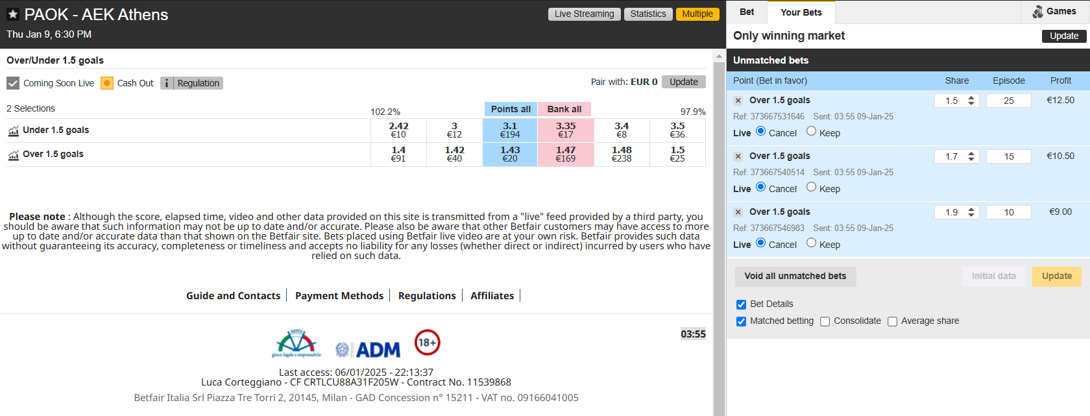1090x416 pixels.
Task: Click the 3.5 odds for Under 1.5 goals
Action: point(677,130)
